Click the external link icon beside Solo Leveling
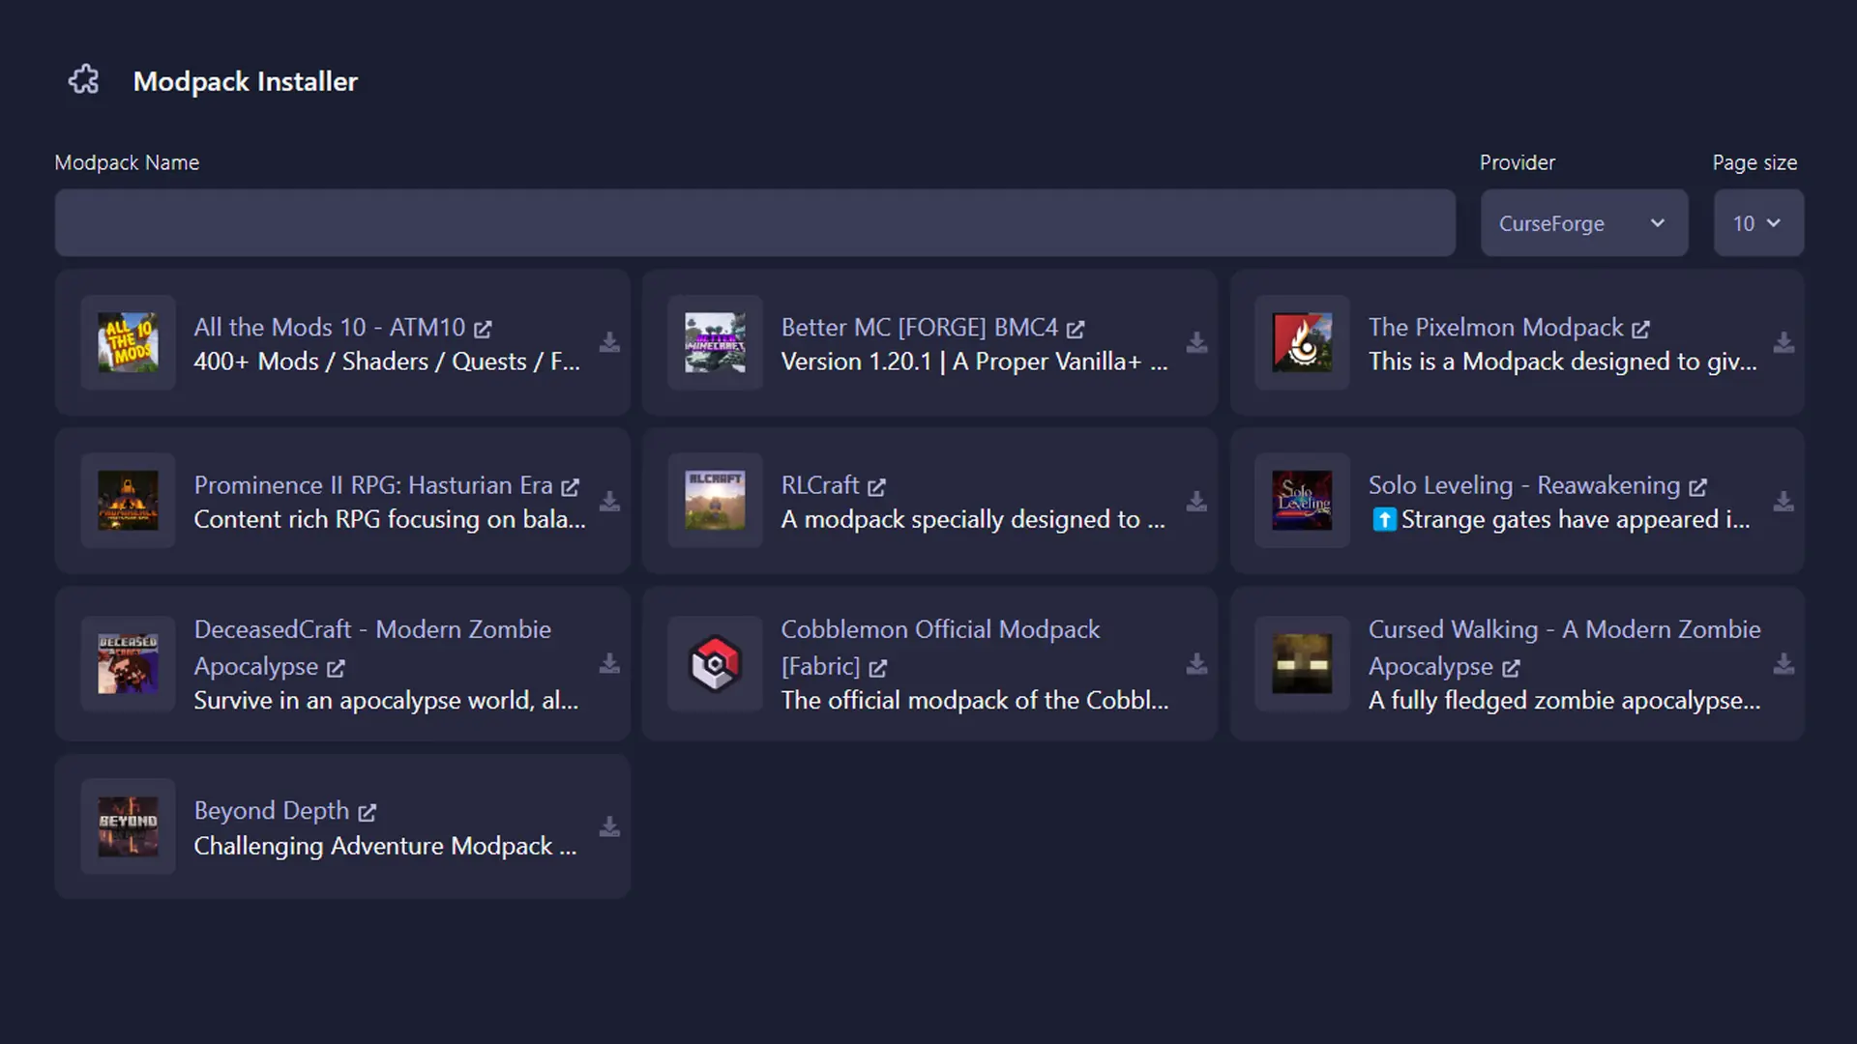This screenshot has width=1857, height=1044. (x=1697, y=486)
